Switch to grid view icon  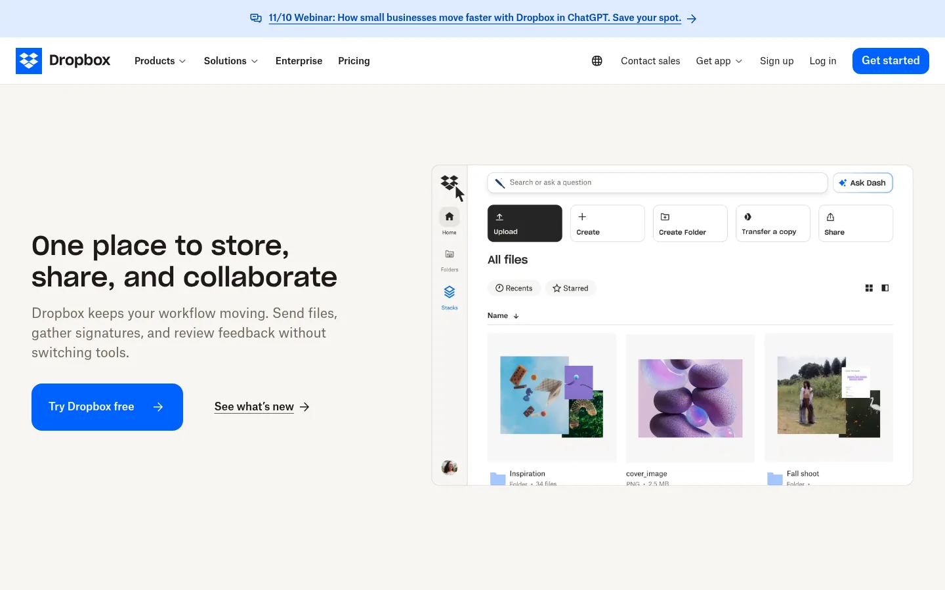click(869, 288)
